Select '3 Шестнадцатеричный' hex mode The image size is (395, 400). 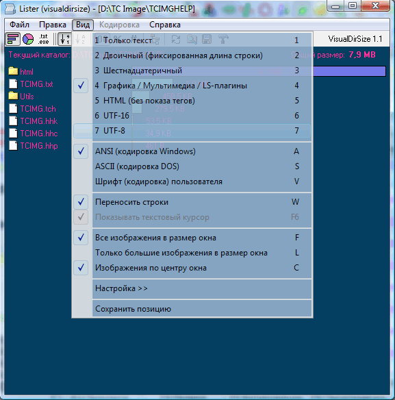[x=192, y=71]
